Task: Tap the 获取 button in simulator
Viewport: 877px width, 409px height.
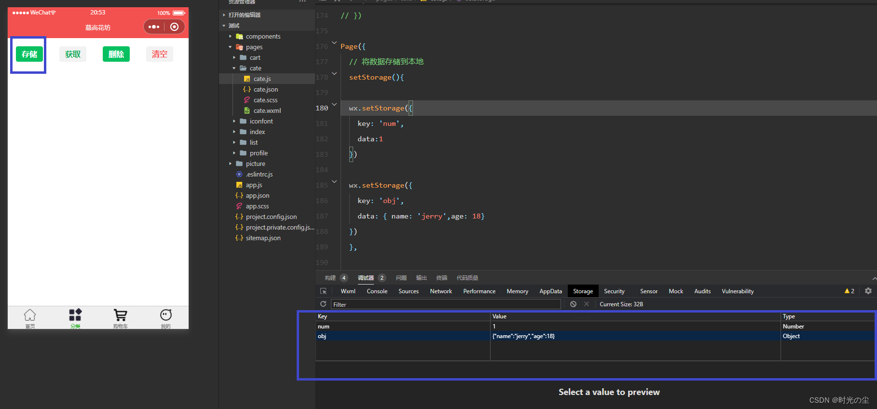Action: (73, 54)
